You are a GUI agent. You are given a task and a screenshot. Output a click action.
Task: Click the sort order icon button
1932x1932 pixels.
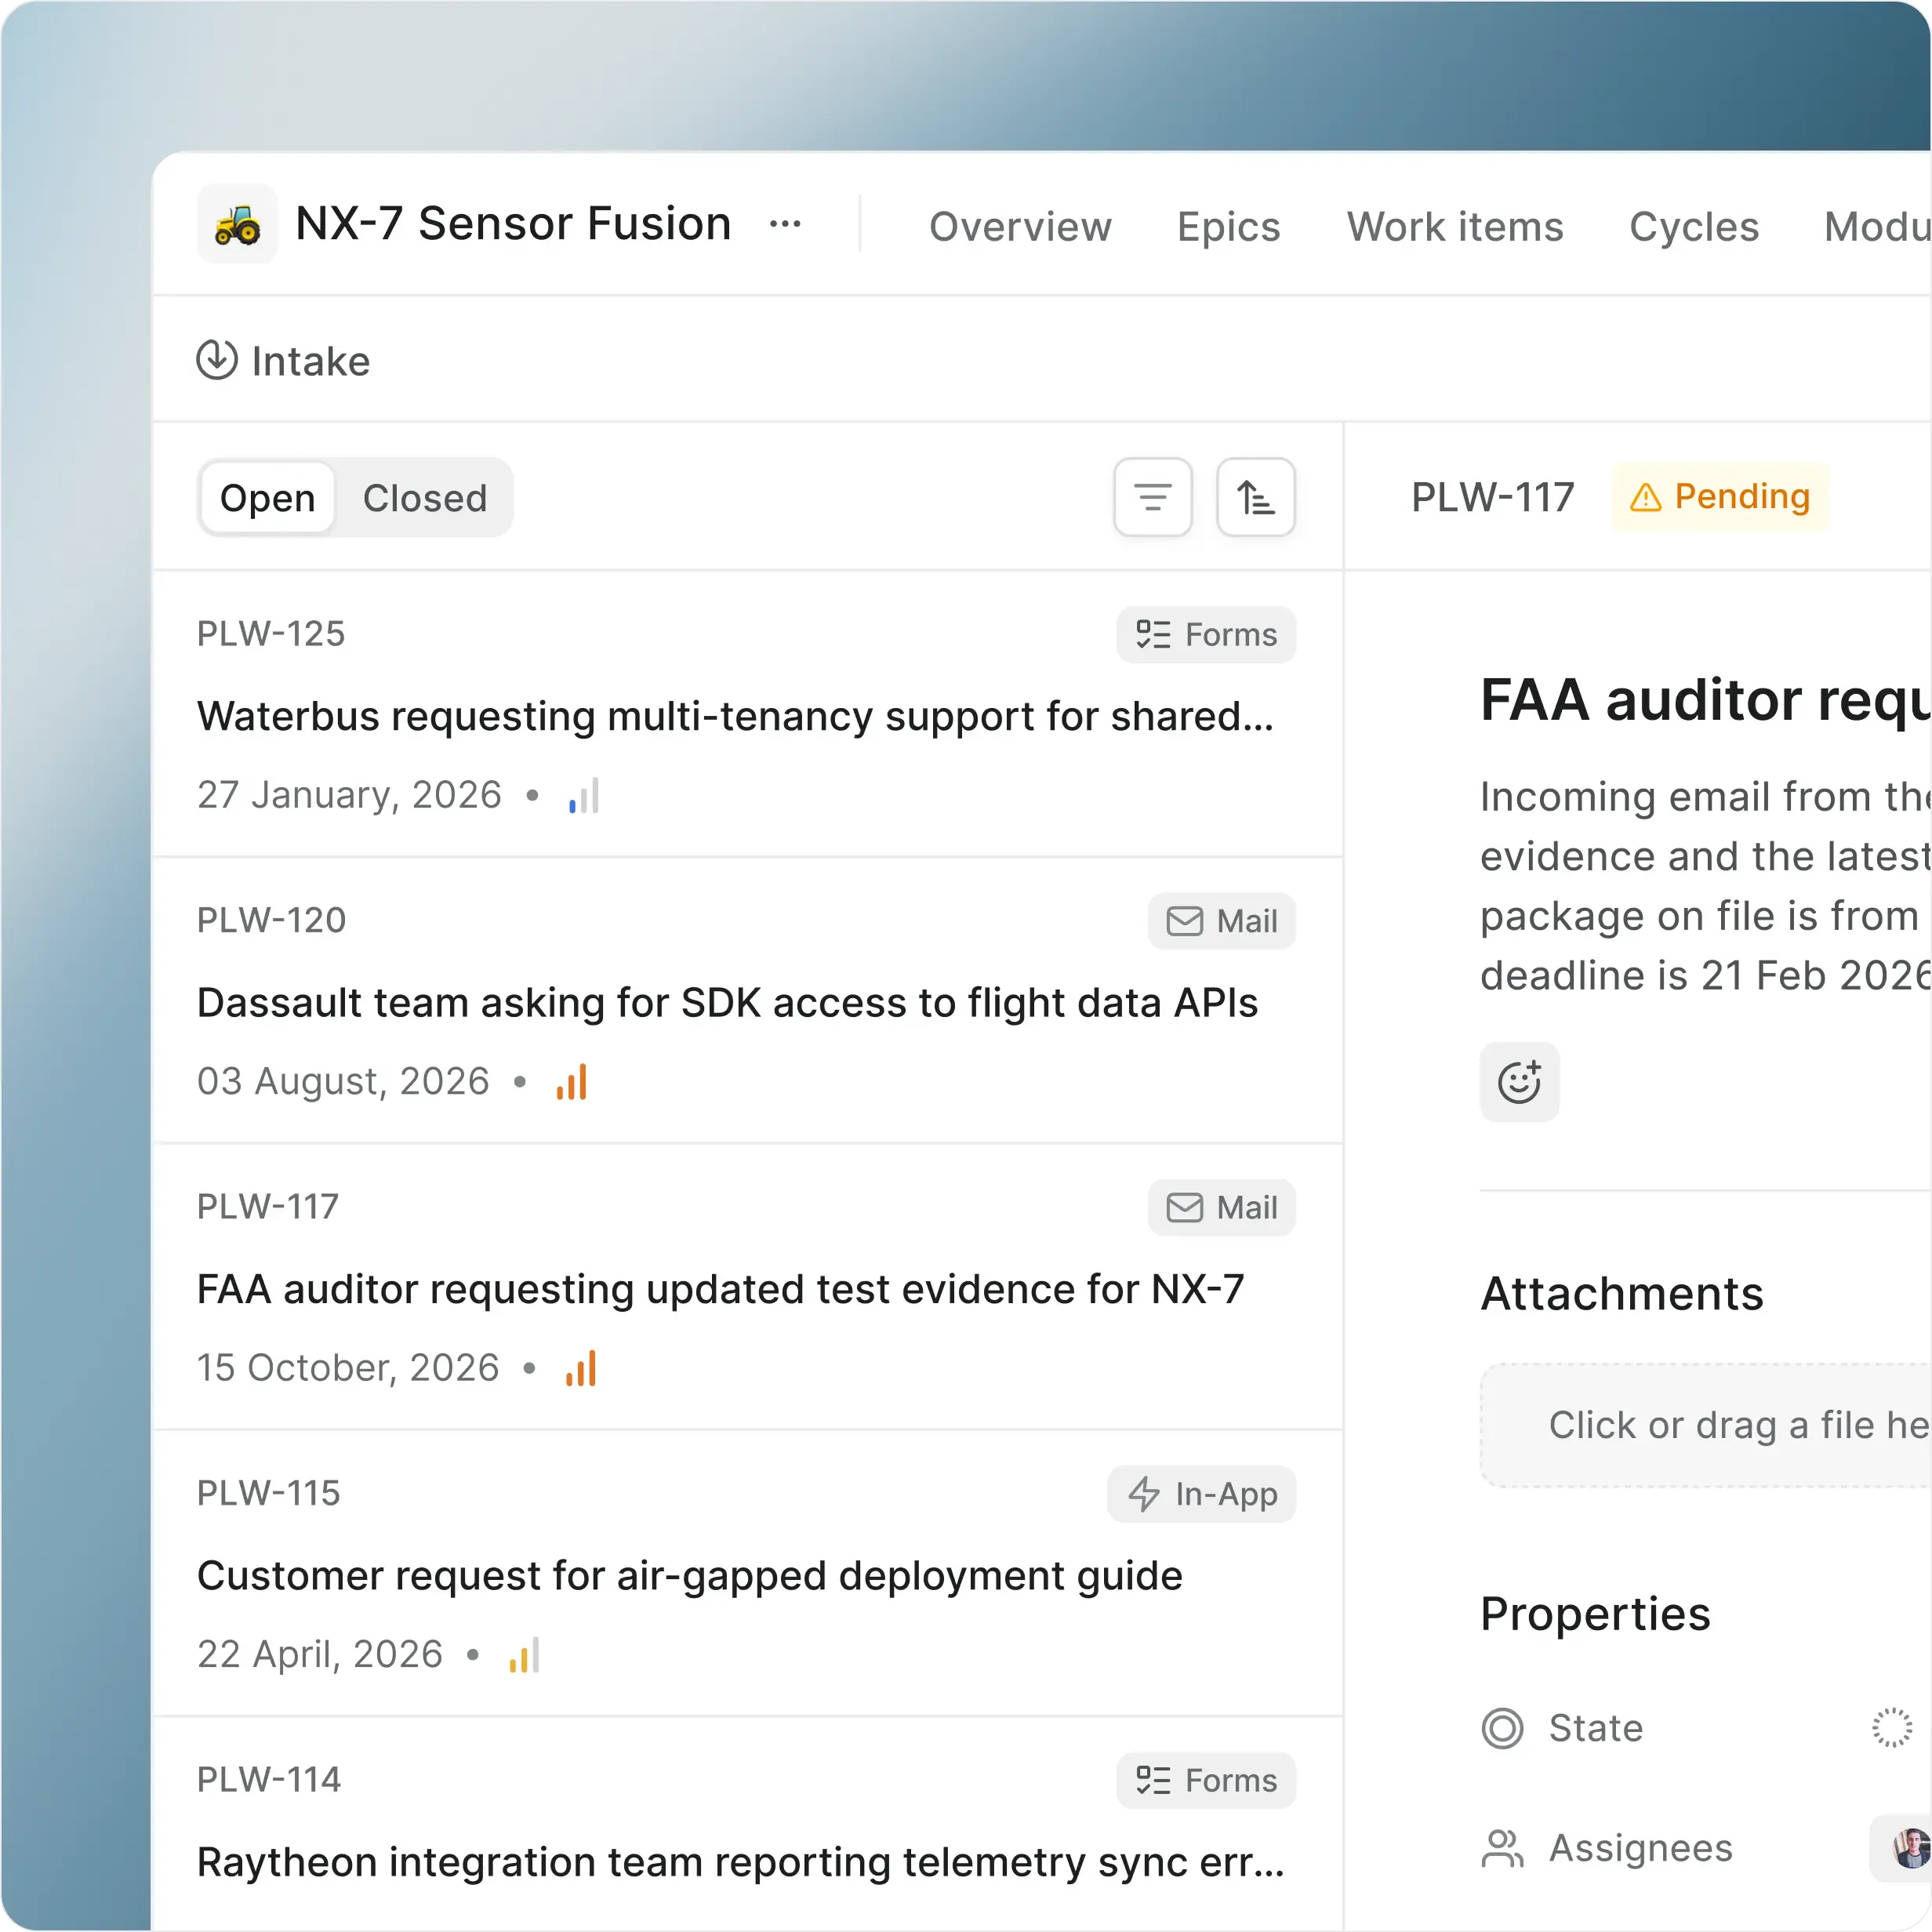[1256, 497]
